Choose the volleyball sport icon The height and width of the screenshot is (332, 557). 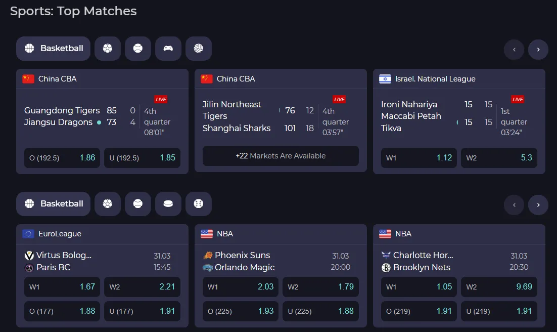pyautogui.click(x=199, y=49)
